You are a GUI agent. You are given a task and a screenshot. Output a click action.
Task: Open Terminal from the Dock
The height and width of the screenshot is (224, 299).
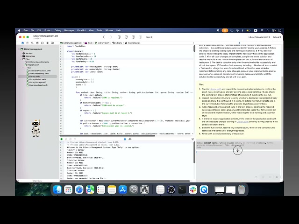point(182,189)
